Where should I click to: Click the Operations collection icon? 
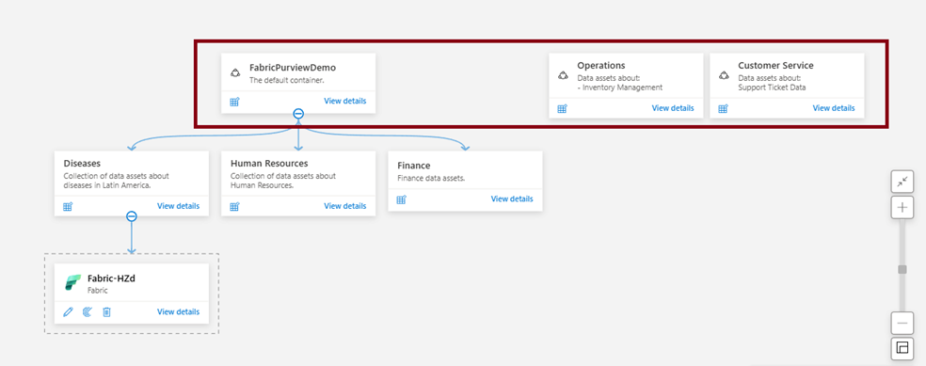pyautogui.click(x=563, y=75)
